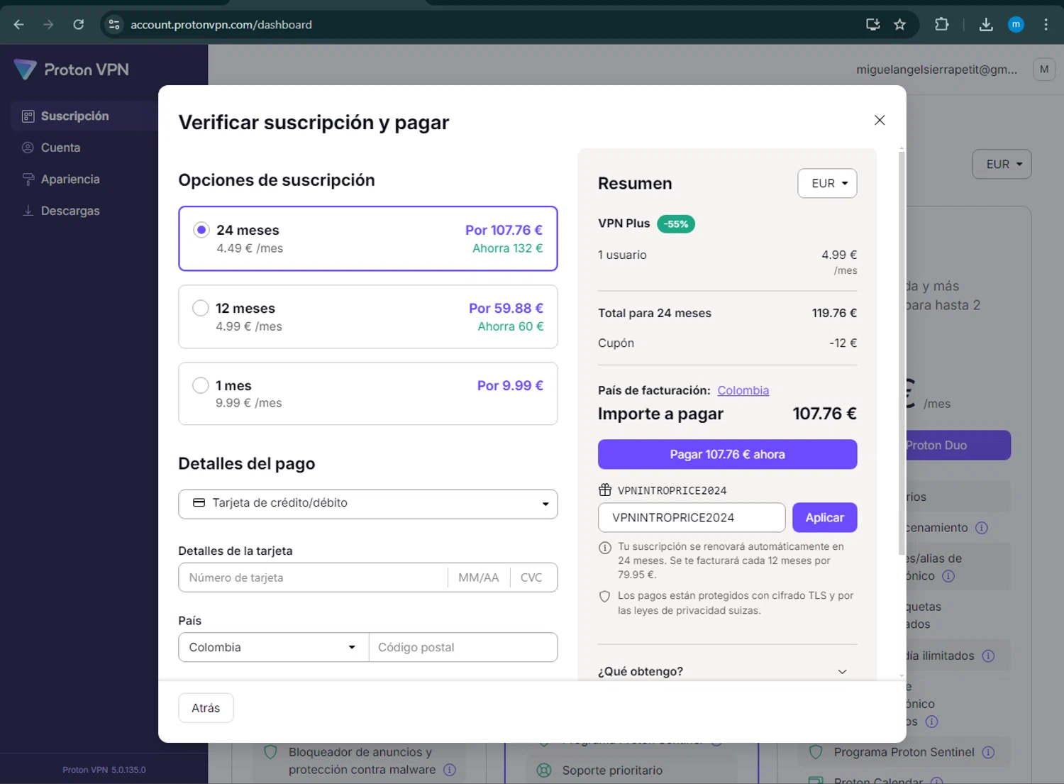The width and height of the screenshot is (1064, 784).
Task: Open the browser extensions puzzle icon
Action: click(x=941, y=24)
